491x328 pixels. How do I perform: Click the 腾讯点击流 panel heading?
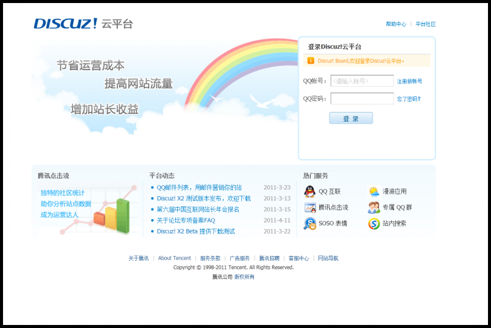53,175
